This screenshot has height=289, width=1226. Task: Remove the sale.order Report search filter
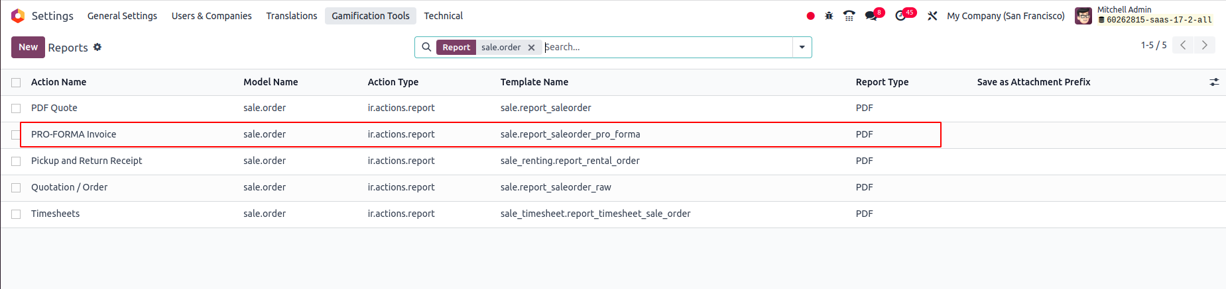(531, 48)
